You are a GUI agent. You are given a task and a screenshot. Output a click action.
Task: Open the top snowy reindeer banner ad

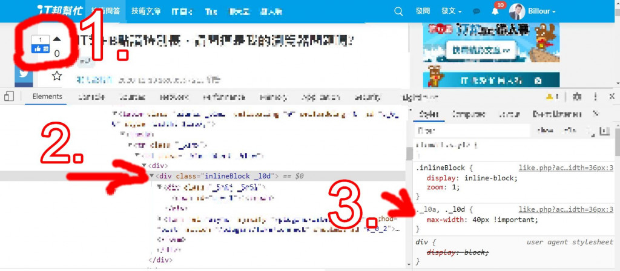pos(492,42)
